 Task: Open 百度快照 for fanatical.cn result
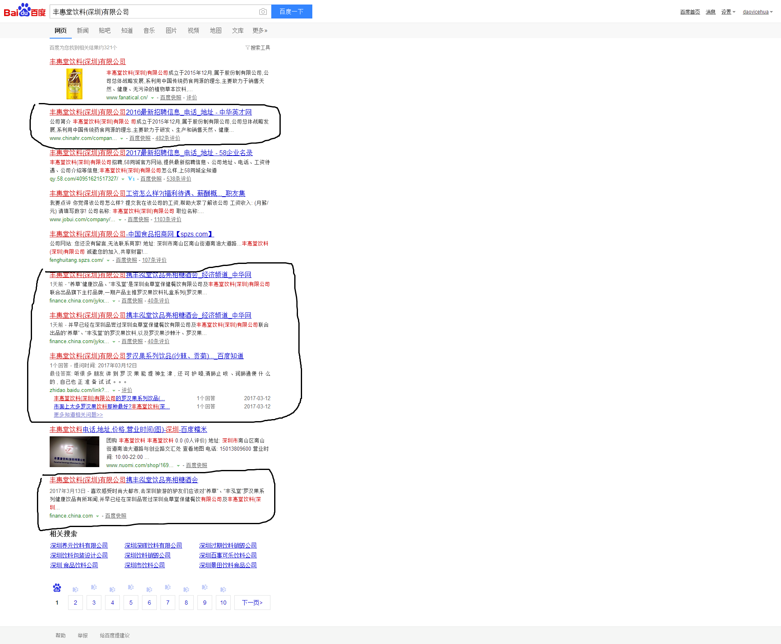click(x=171, y=98)
